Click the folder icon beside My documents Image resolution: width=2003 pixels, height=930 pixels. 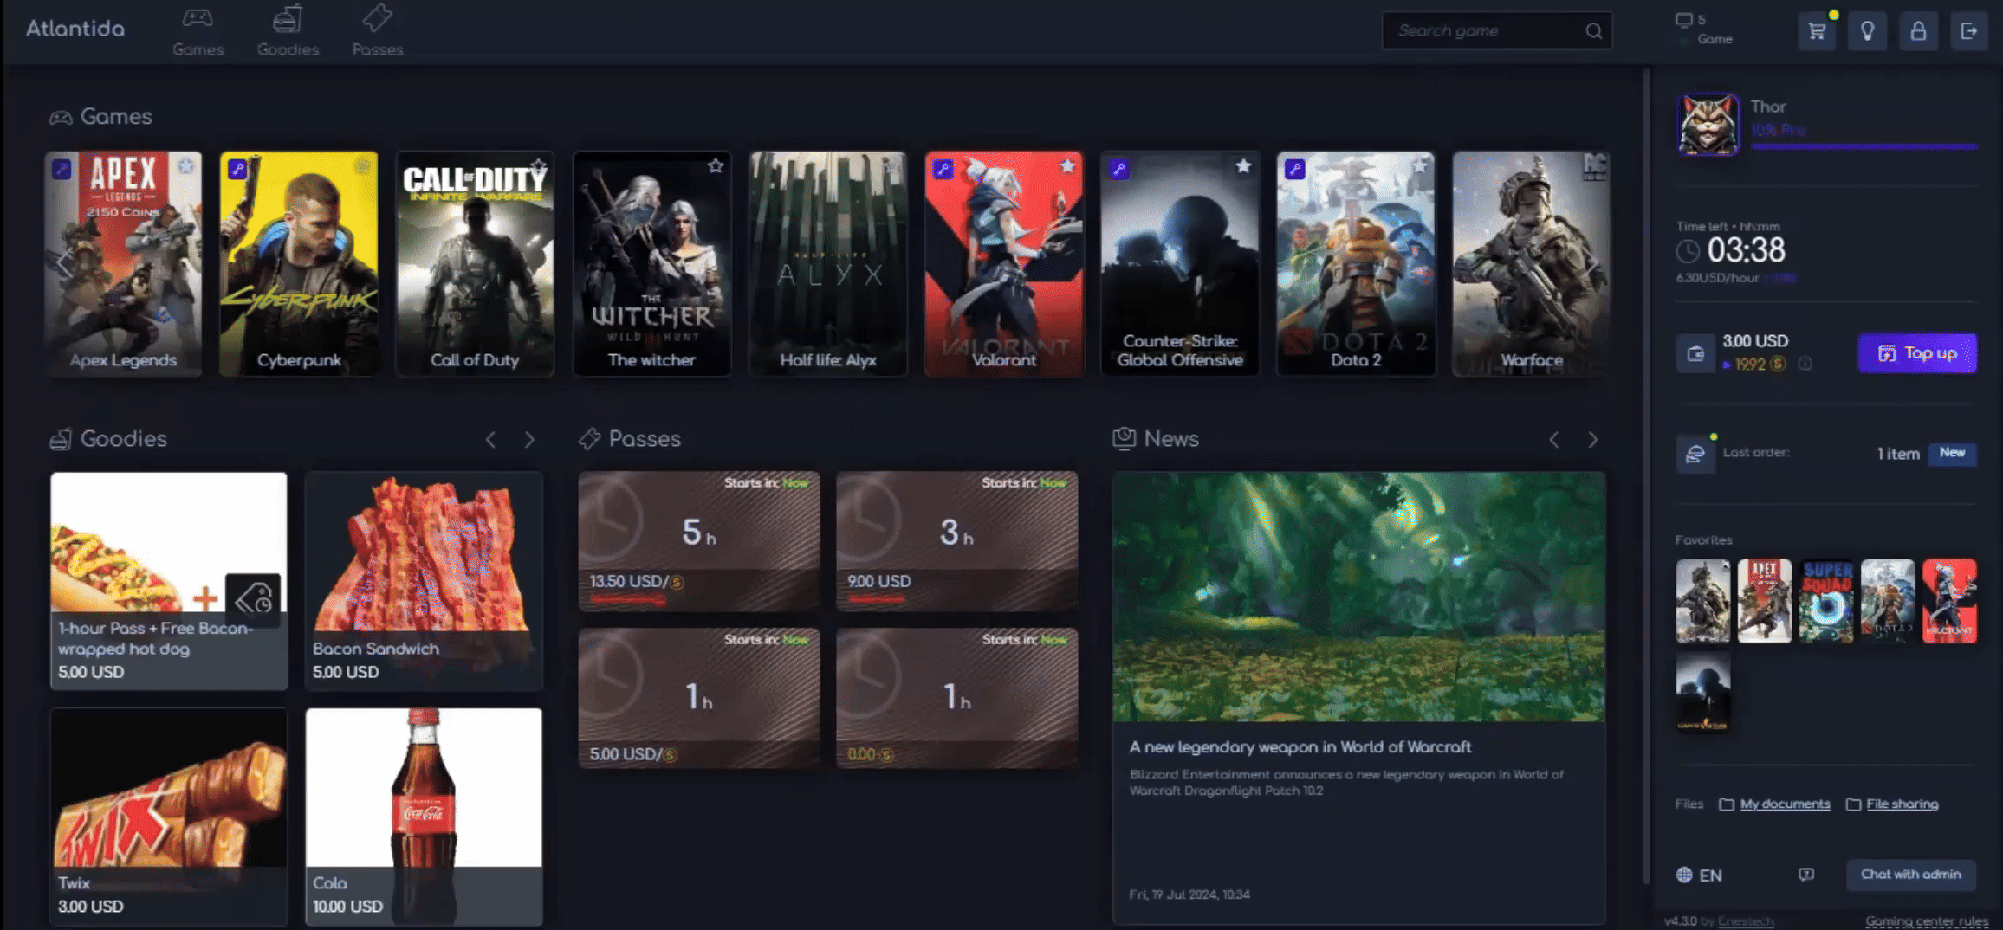point(1727,804)
